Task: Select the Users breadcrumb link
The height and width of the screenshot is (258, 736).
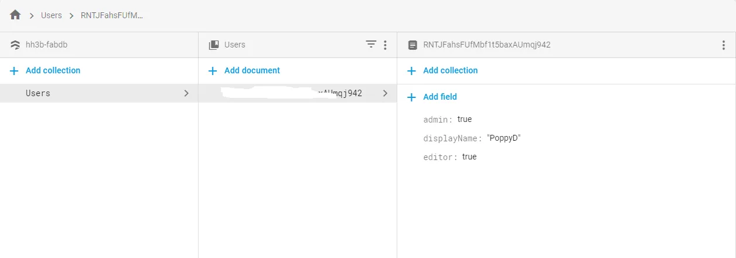Action: [52, 15]
